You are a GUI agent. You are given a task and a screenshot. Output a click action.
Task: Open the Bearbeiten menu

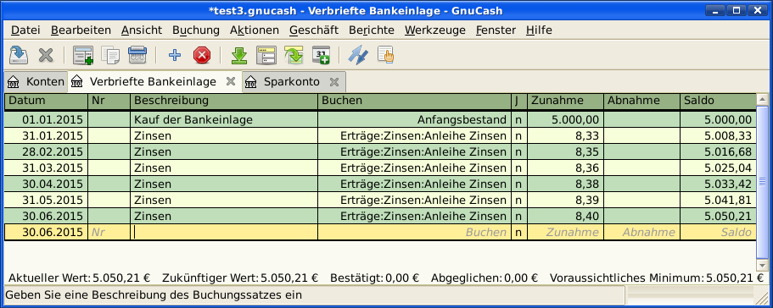[81, 30]
